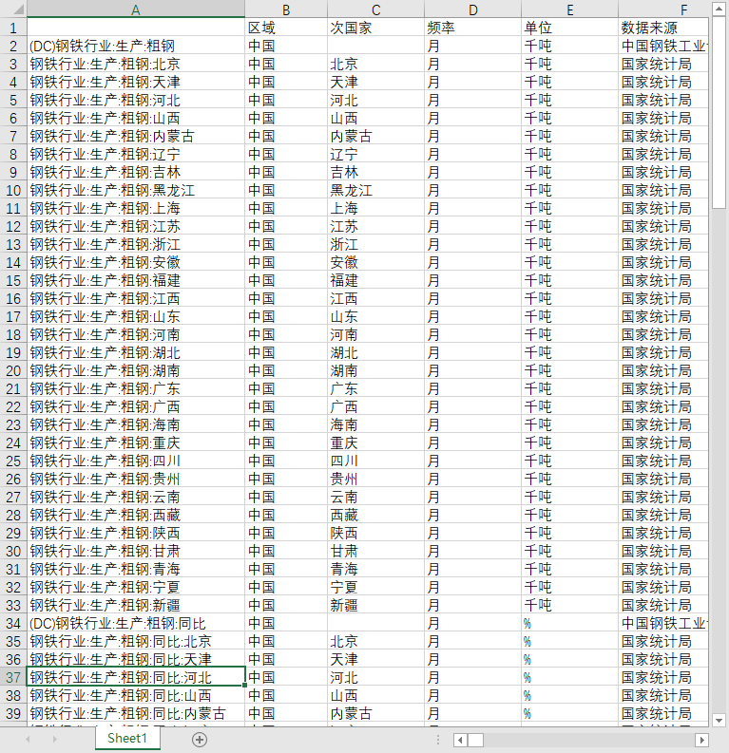
Task: Select column D header
Action: pos(473,9)
